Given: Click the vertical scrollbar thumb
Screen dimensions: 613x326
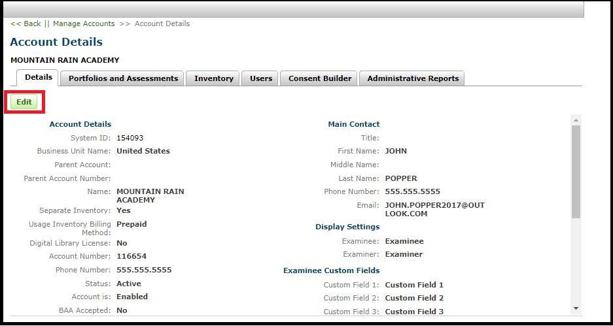Looking at the screenshot, I should [576, 171].
